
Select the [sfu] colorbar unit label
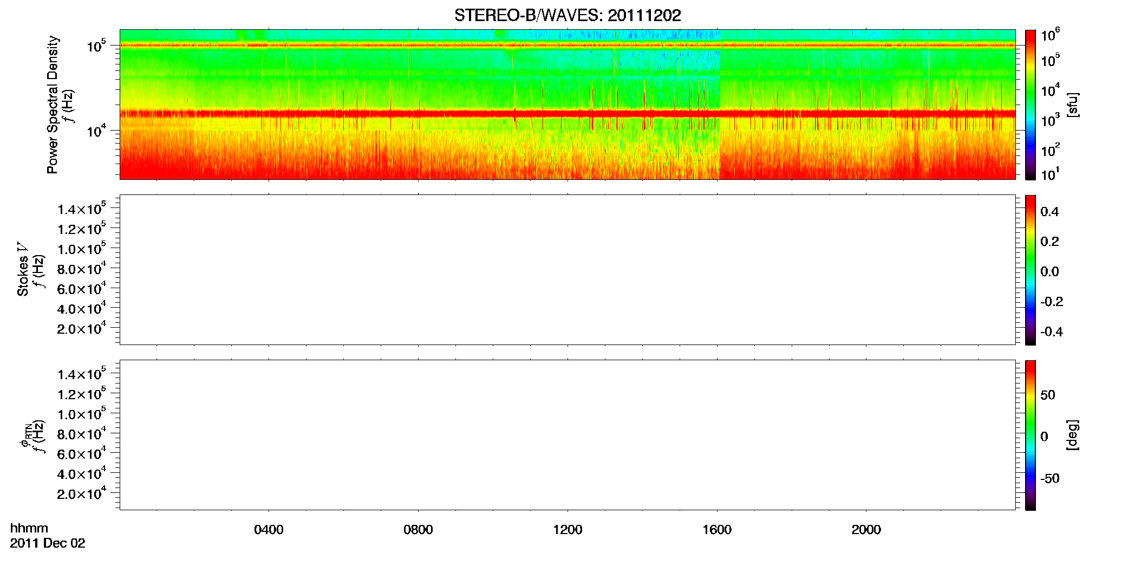[1072, 105]
